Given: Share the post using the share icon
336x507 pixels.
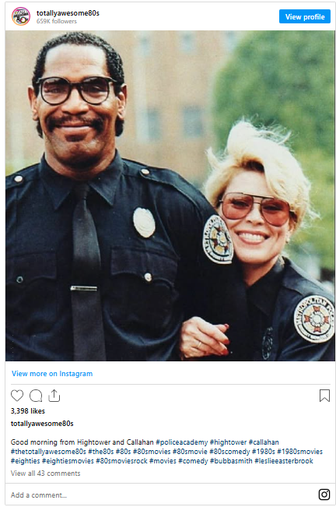Looking at the screenshot, I should 54,396.
